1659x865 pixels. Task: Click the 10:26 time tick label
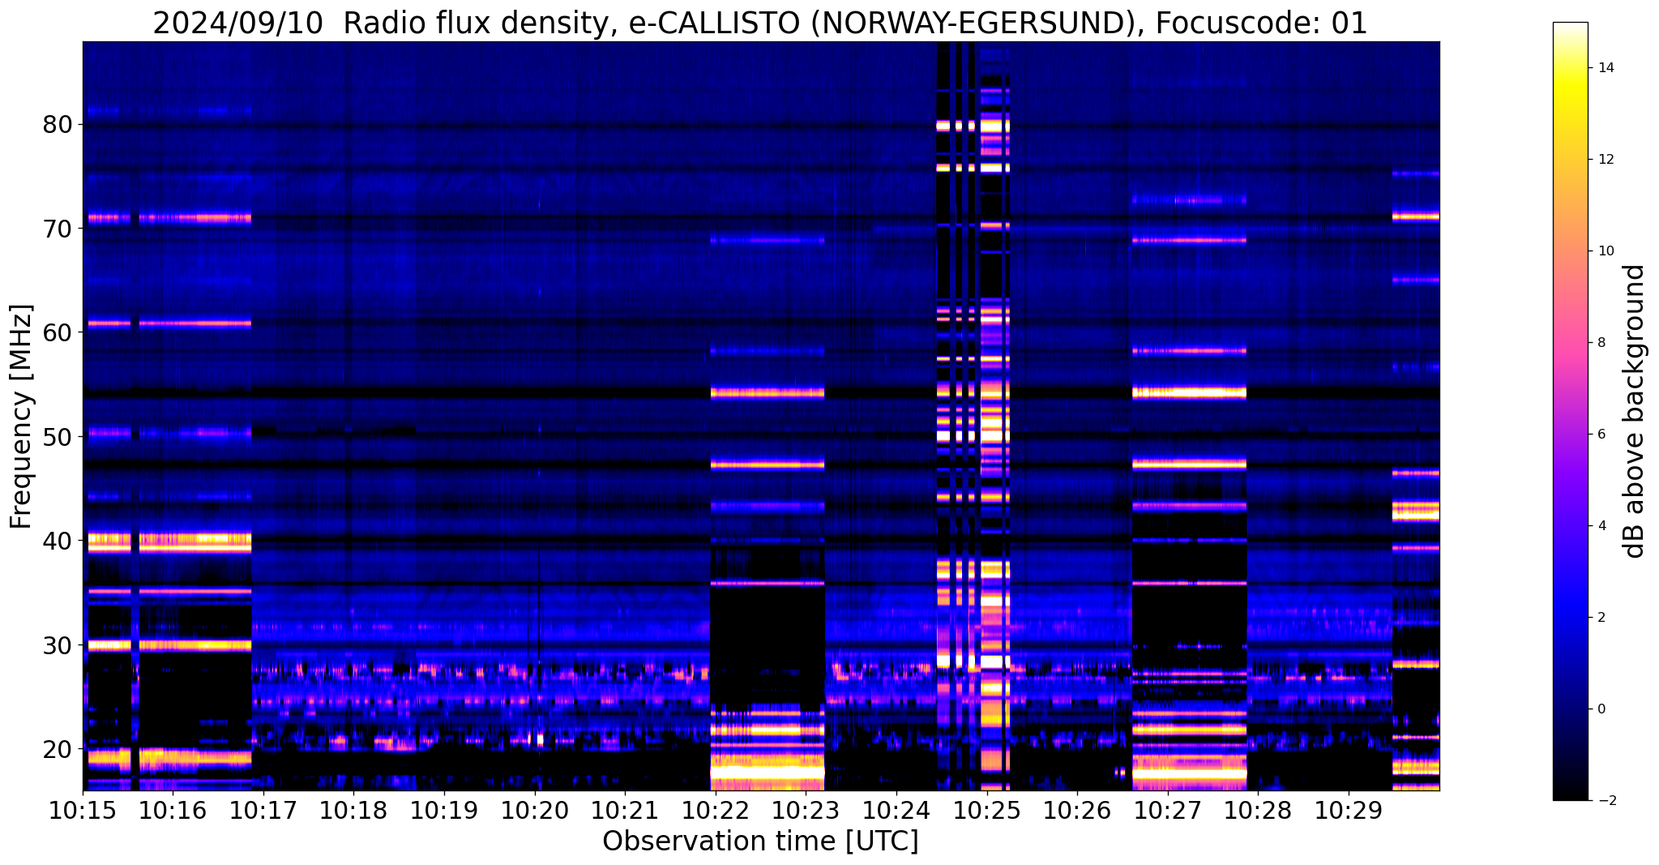click(1077, 811)
